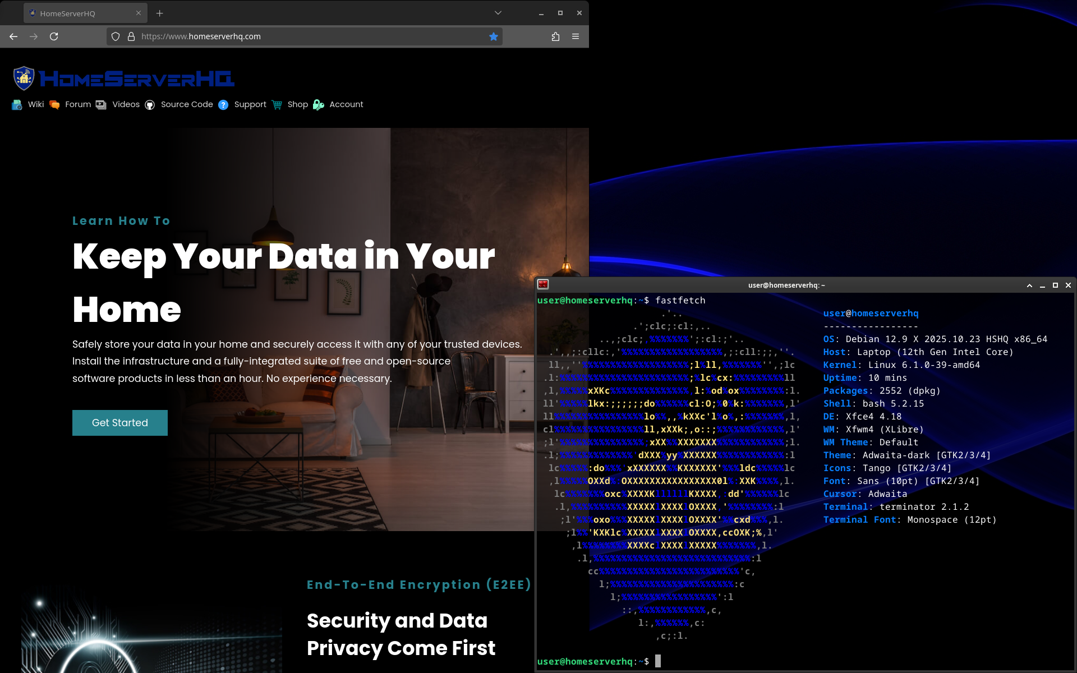
Task: Click the Account keys icon
Action: pos(318,105)
